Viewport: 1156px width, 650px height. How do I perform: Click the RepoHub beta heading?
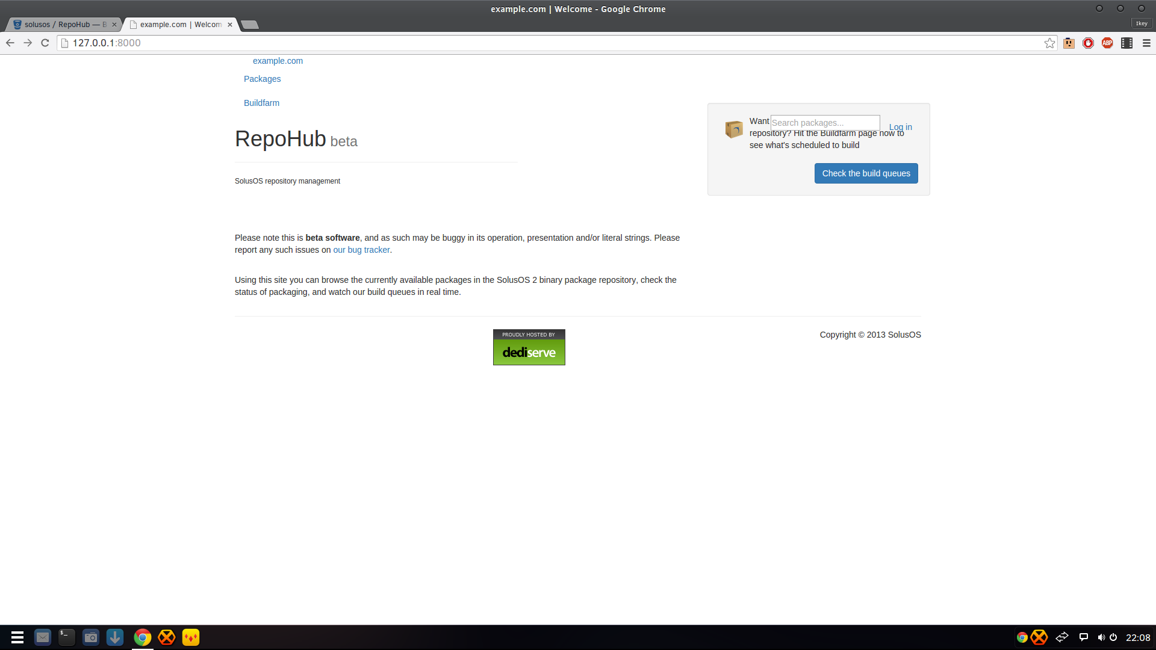click(296, 139)
